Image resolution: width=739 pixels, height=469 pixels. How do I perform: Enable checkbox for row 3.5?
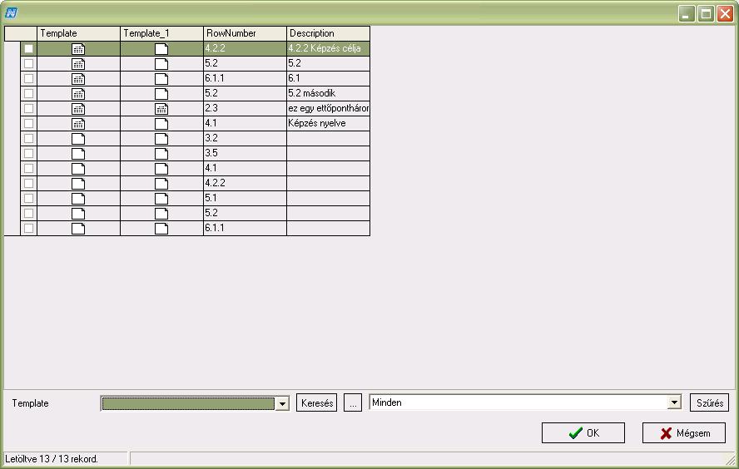coord(29,154)
